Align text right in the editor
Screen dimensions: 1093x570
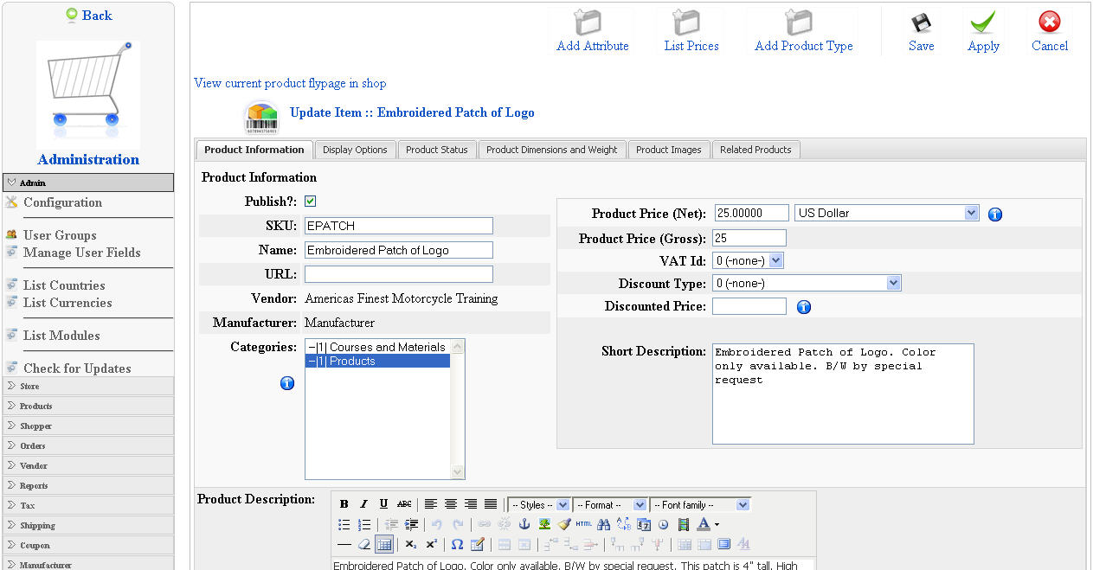tap(471, 504)
